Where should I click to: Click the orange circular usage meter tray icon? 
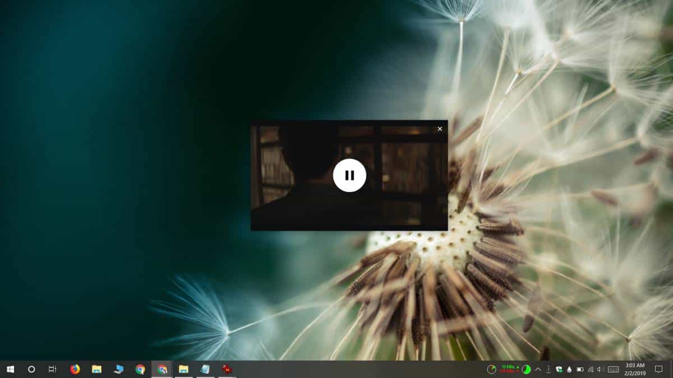pos(492,369)
